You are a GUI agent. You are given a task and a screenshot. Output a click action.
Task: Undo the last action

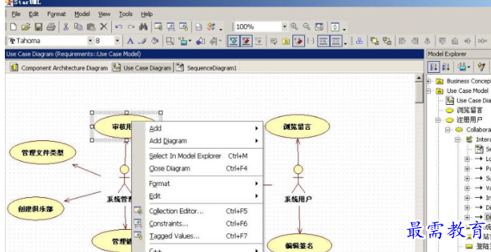pos(118,27)
